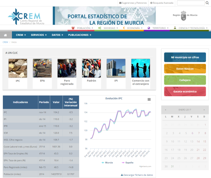Click the download icon beside Descargar fichero
Screen dimensions: 211x178
122,175
